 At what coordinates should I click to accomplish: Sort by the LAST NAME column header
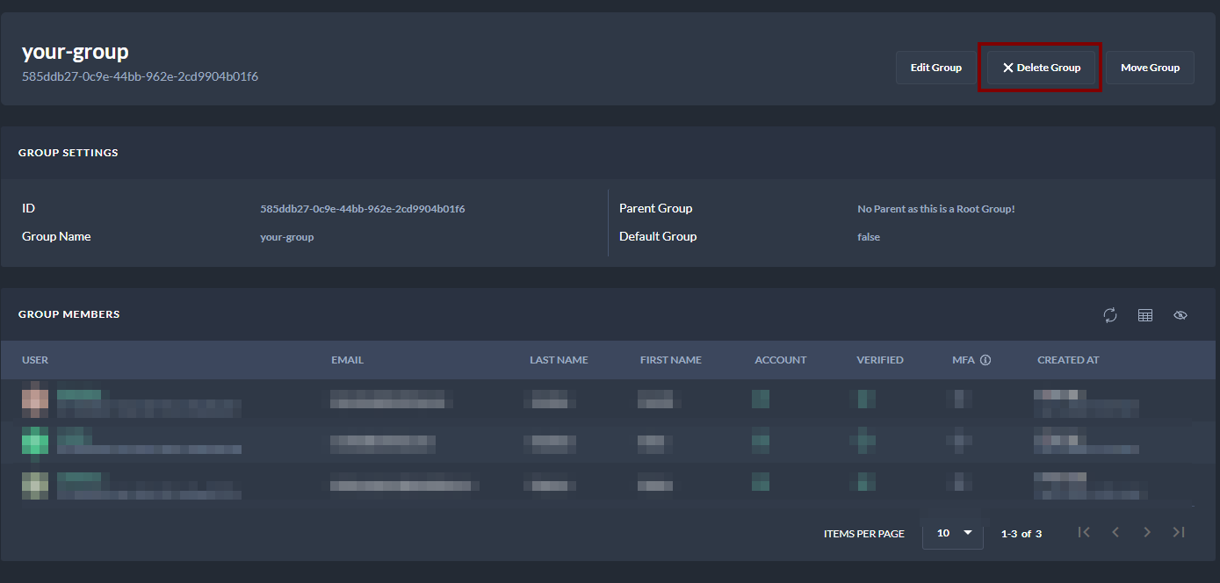(559, 360)
